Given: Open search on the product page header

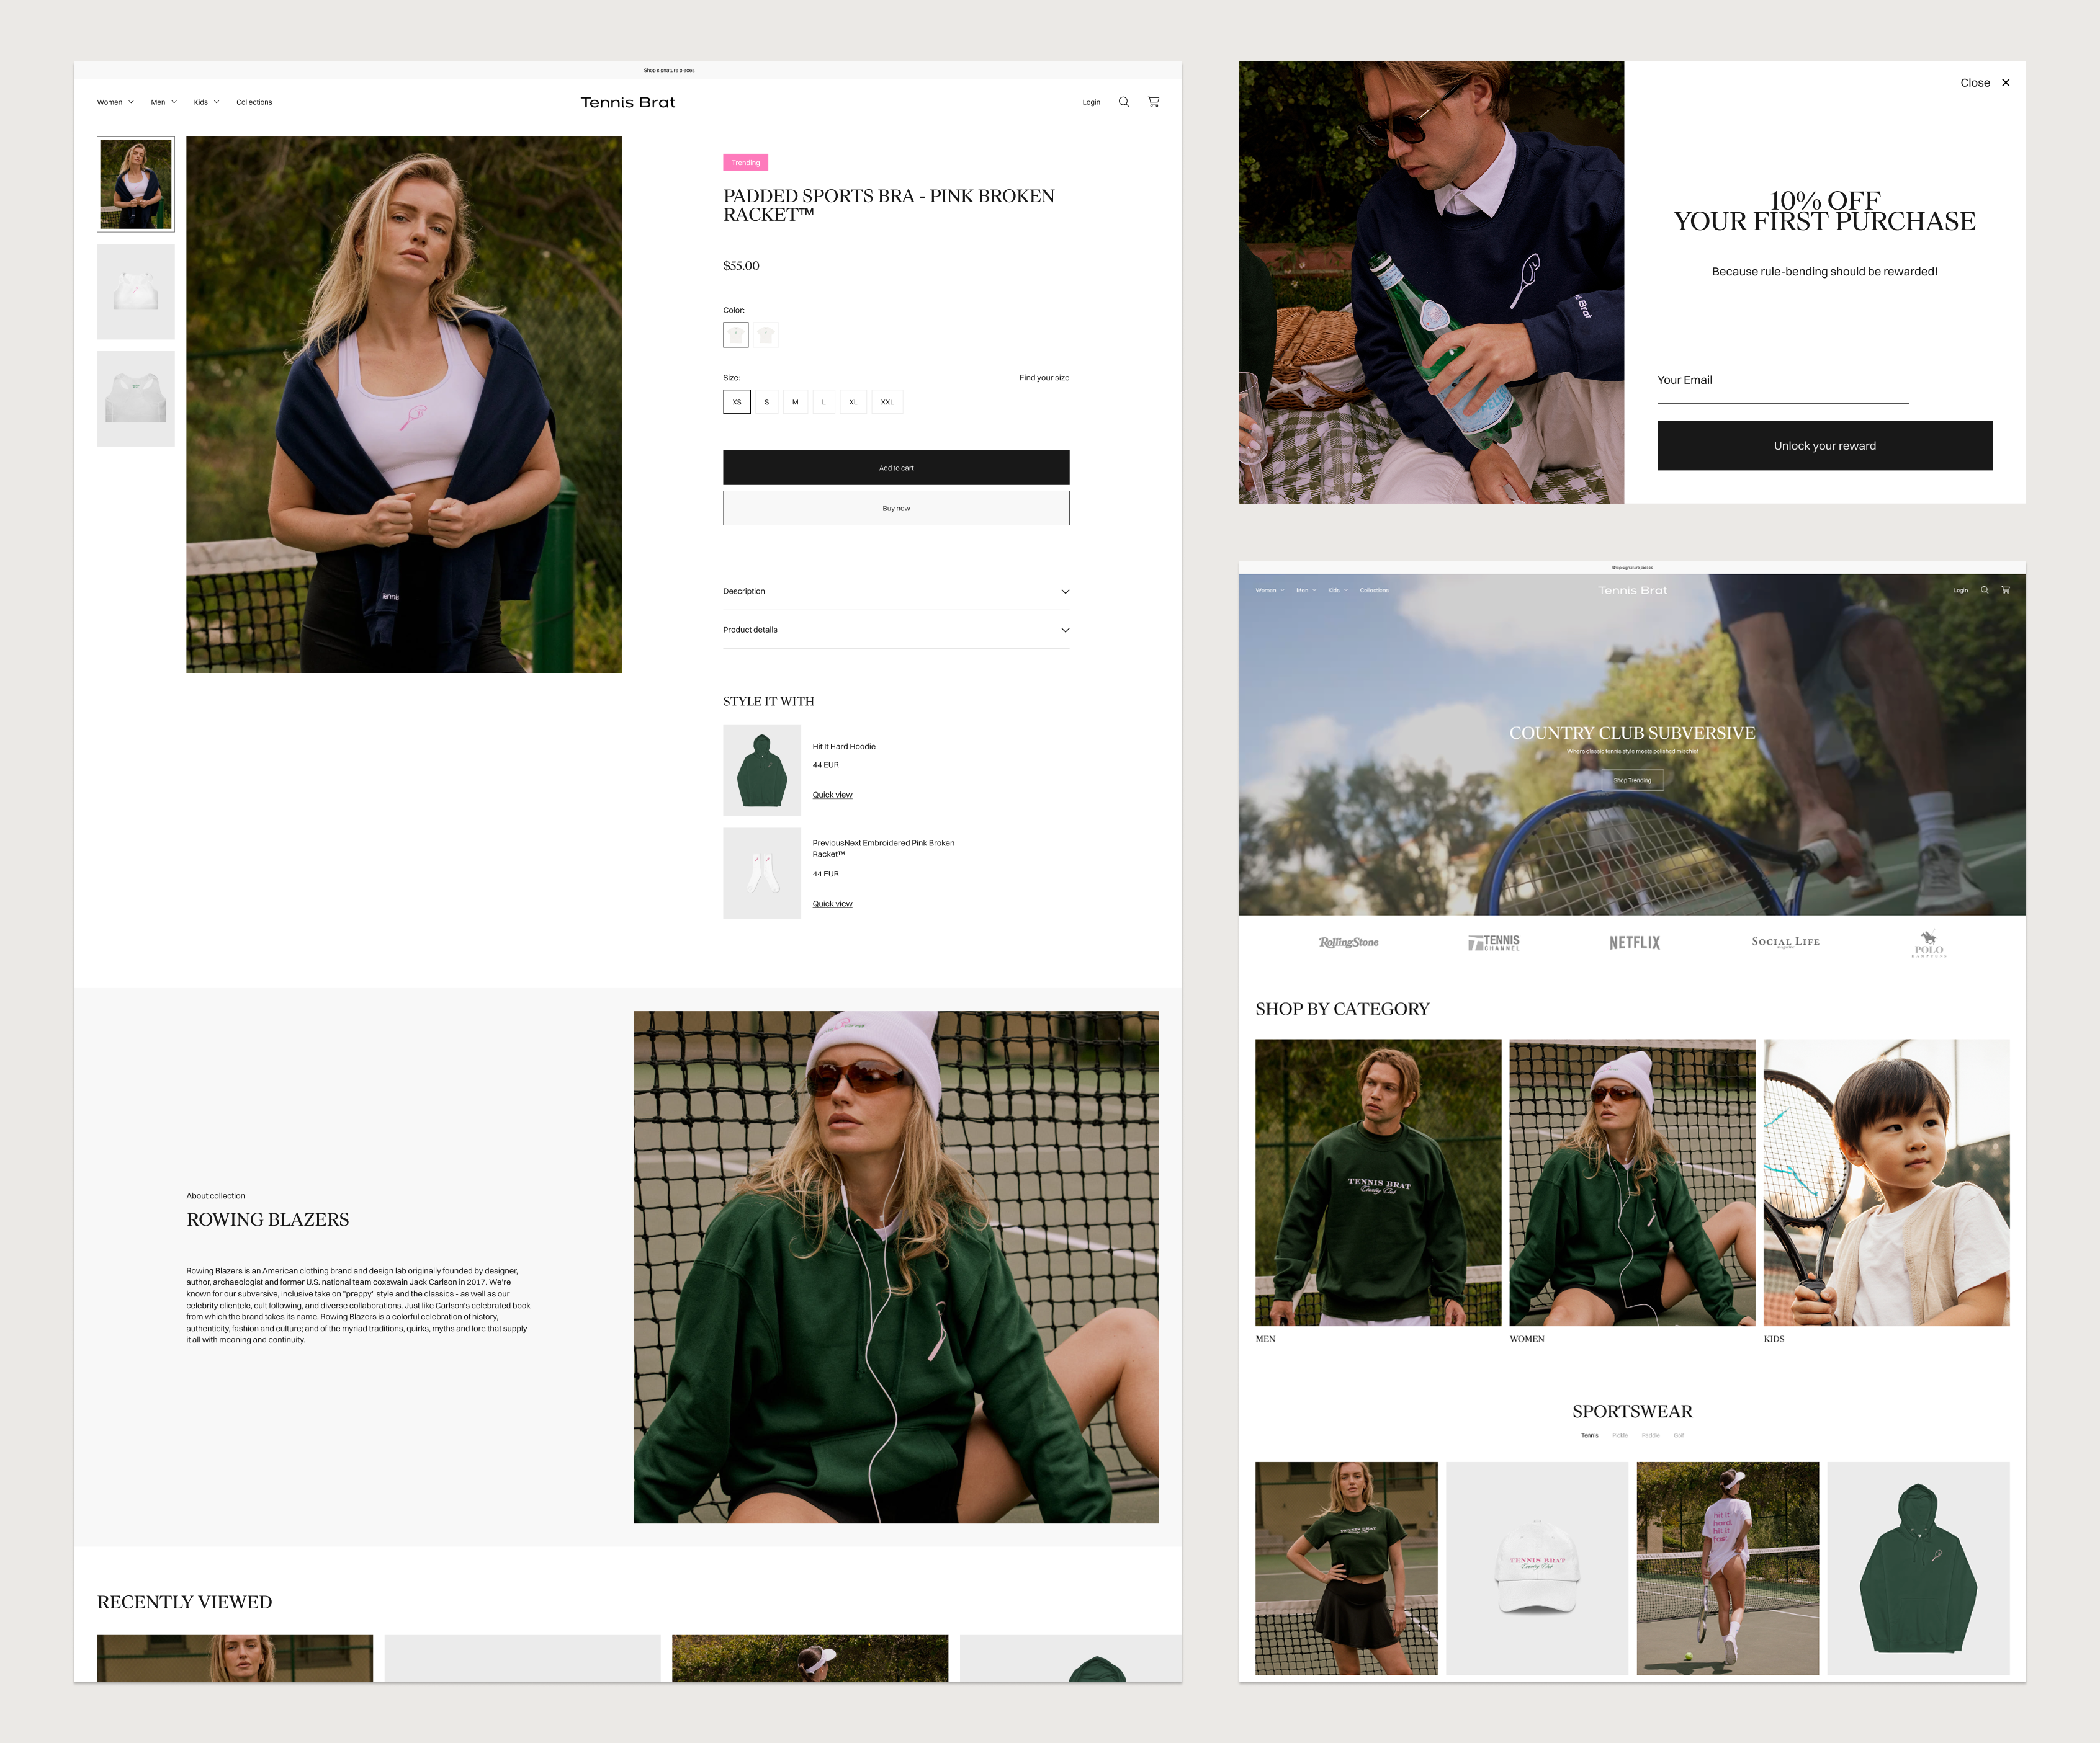Looking at the screenshot, I should click(1124, 102).
